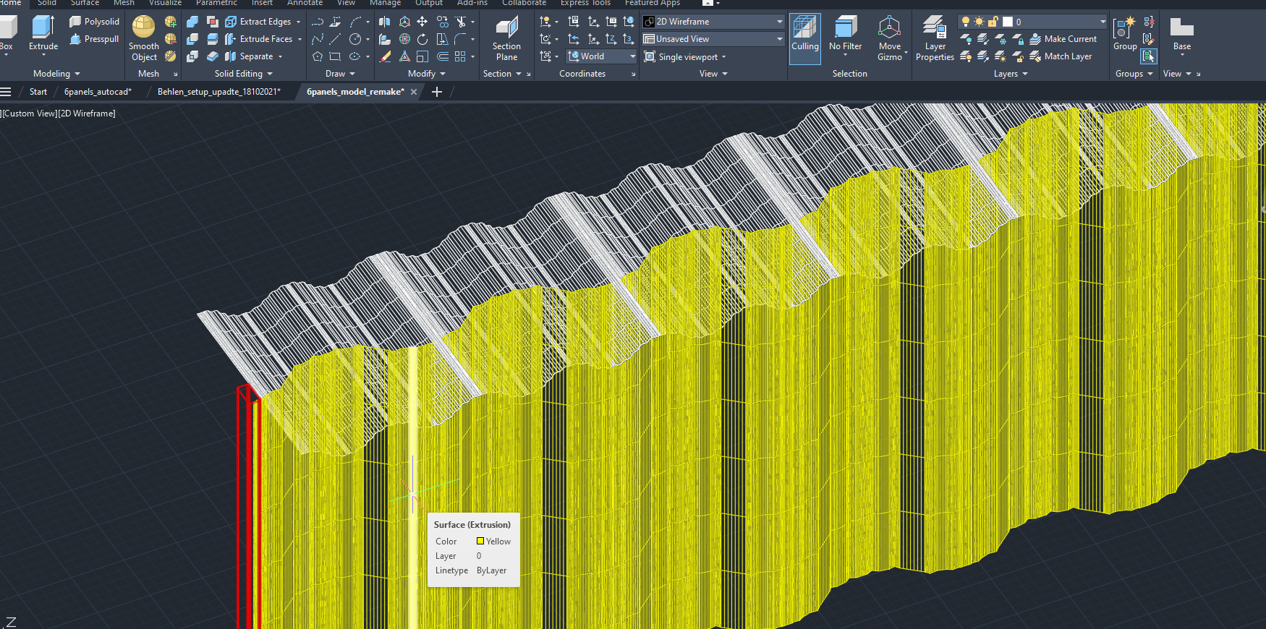Click the Separate solid tool
Viewport: 1266px width, 629px height.
[250, 56]
